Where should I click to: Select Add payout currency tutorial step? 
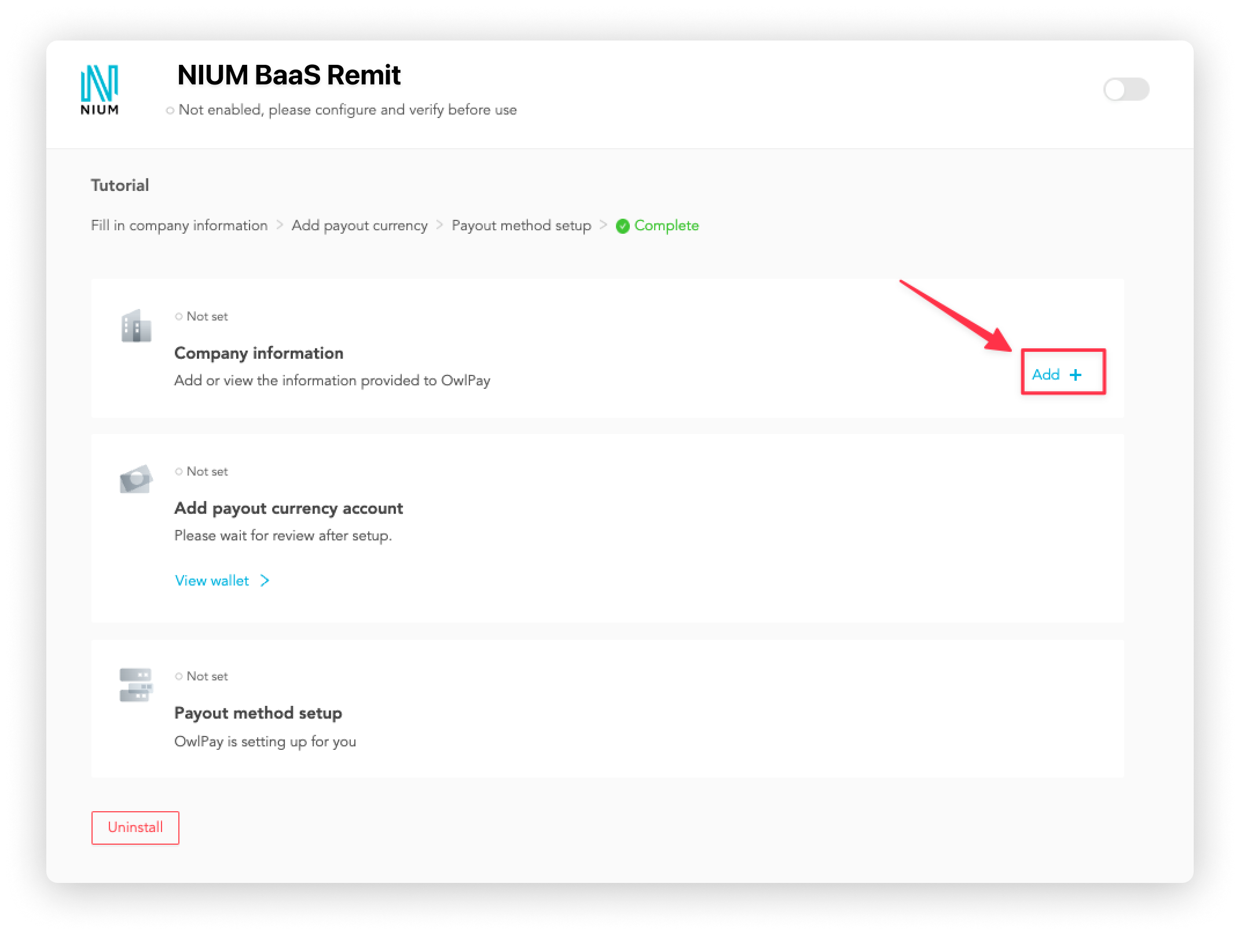[x=359, y=225]
